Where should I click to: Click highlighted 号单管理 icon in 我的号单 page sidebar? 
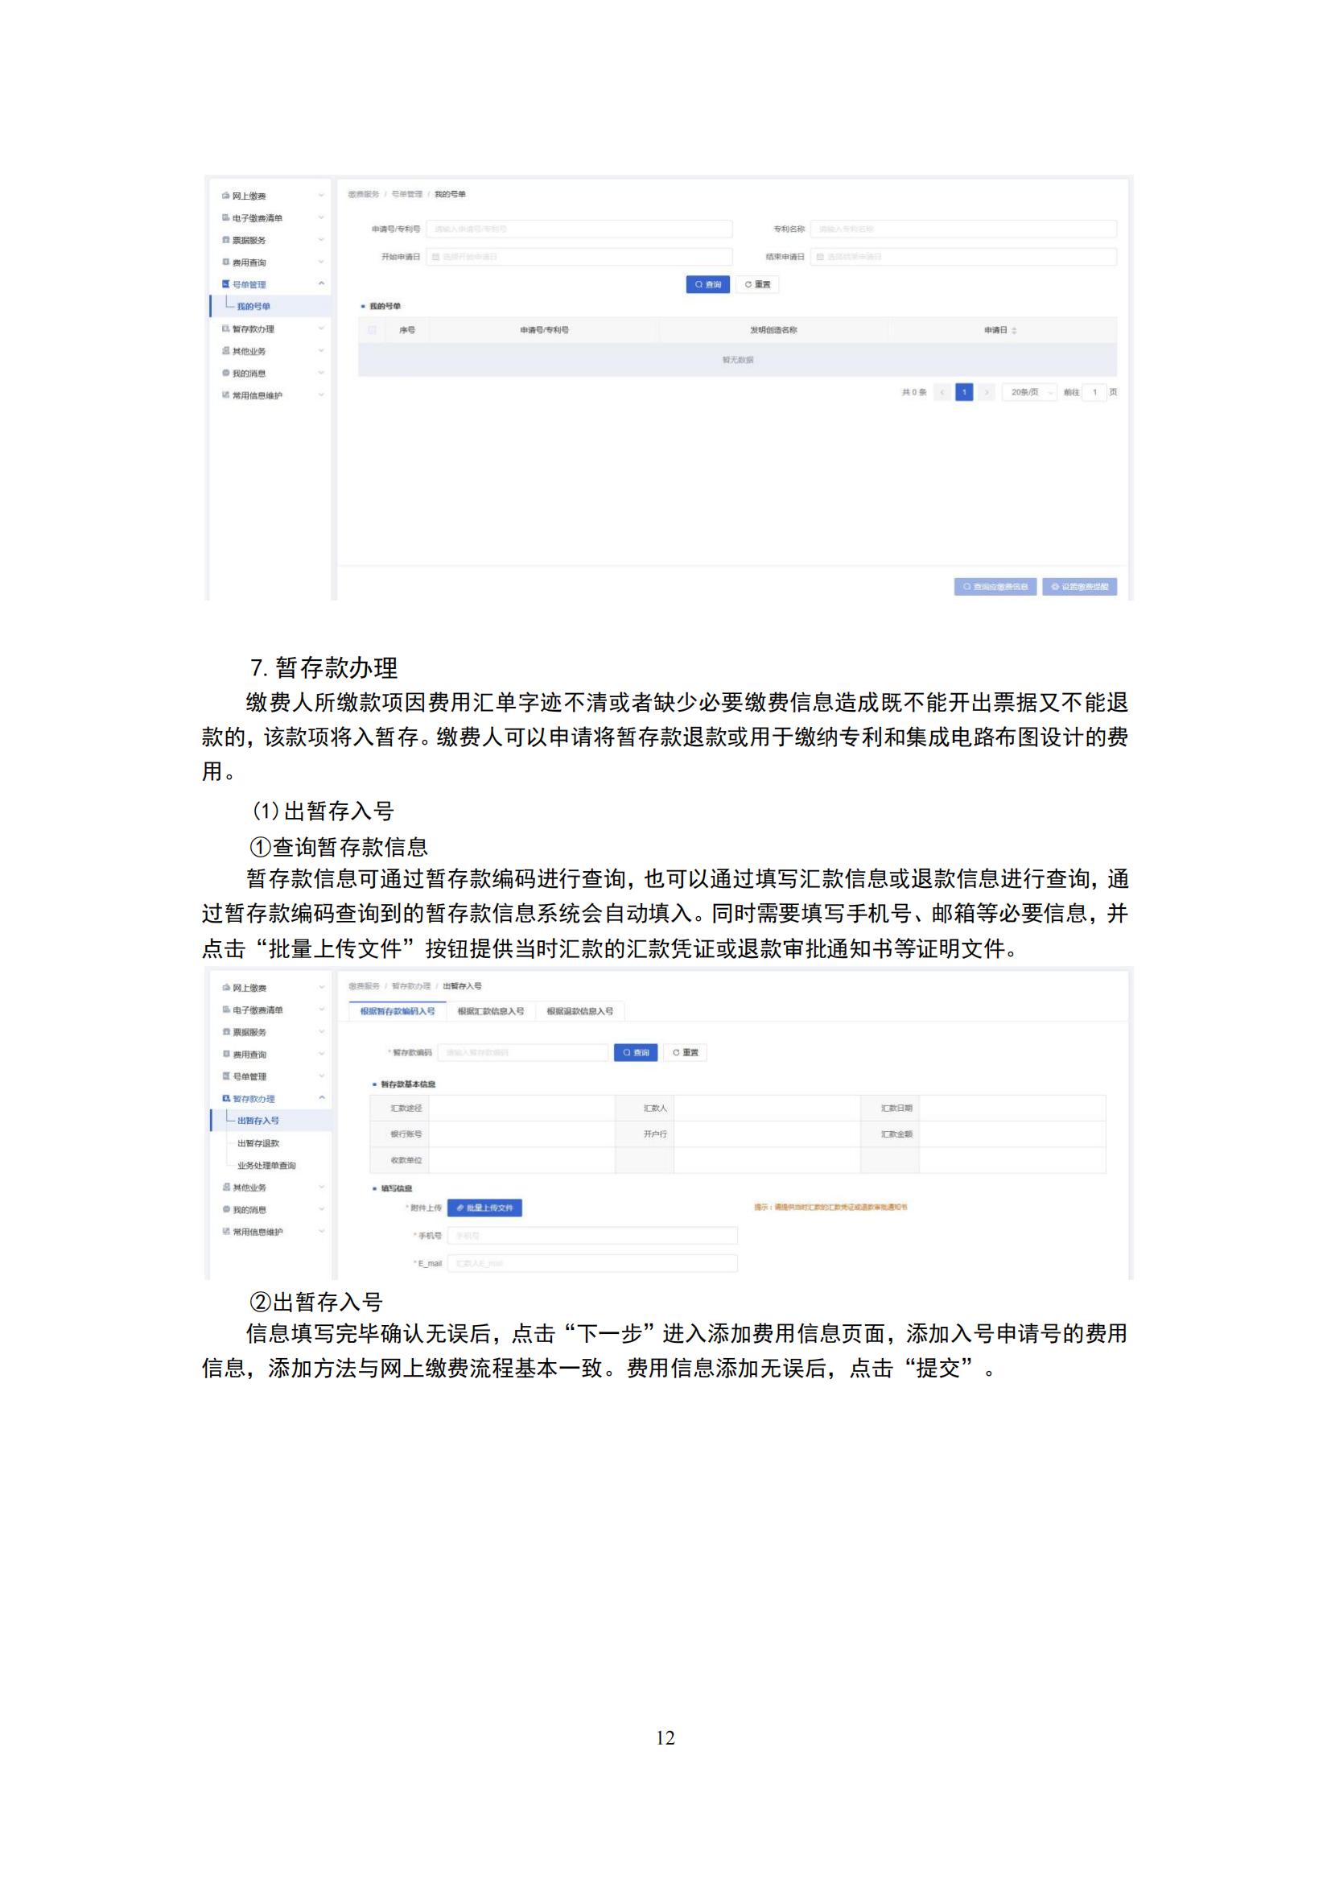(226, 283)
